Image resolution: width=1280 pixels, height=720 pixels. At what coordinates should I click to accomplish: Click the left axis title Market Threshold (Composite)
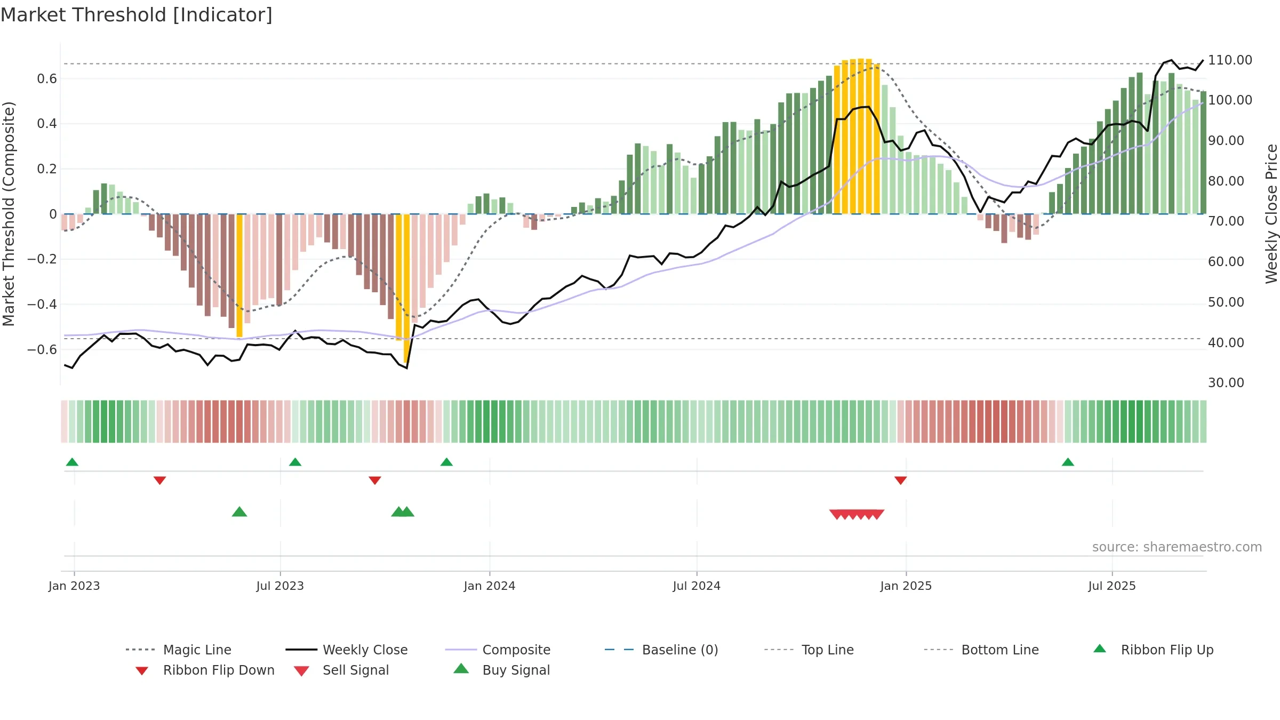click(9, 214)
